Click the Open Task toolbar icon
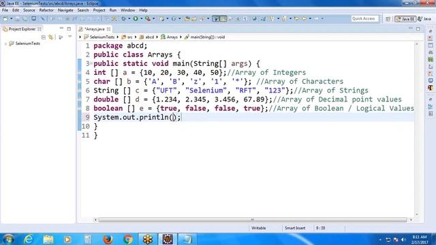The height and width of the screenshot is (245, 436). pos(194,18)
